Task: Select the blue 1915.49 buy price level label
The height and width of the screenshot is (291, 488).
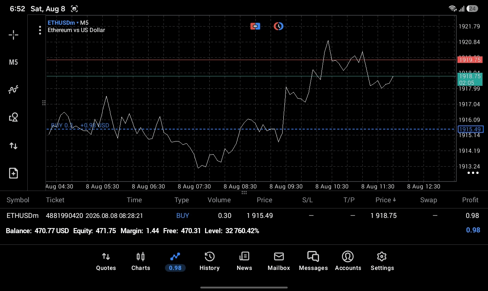Action: click(x=470, y=129)
